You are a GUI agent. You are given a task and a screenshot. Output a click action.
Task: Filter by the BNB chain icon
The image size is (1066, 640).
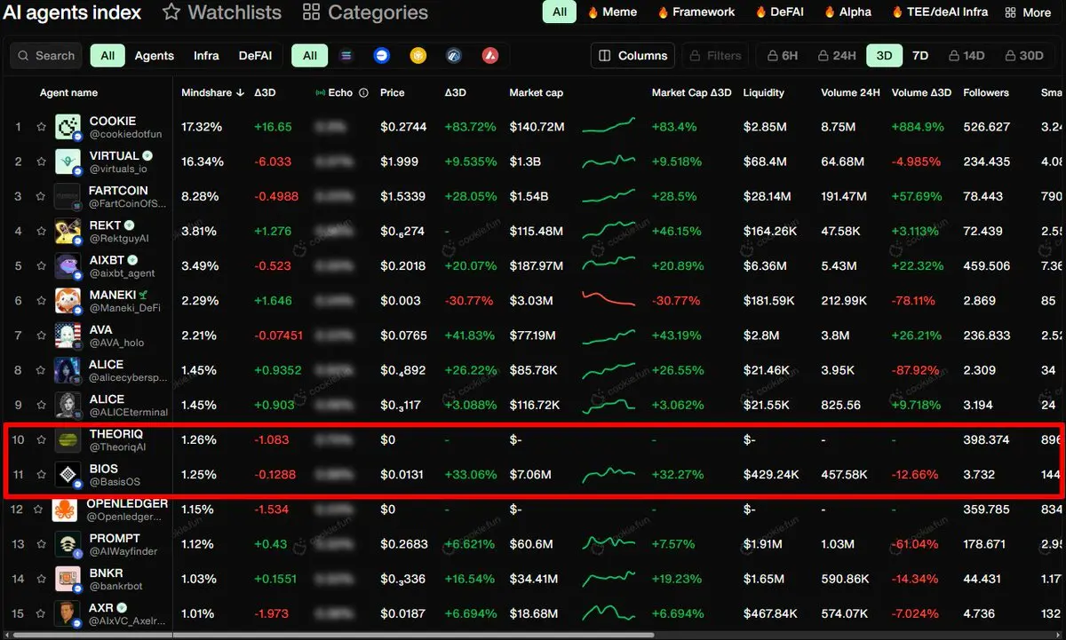coord(418,56)
